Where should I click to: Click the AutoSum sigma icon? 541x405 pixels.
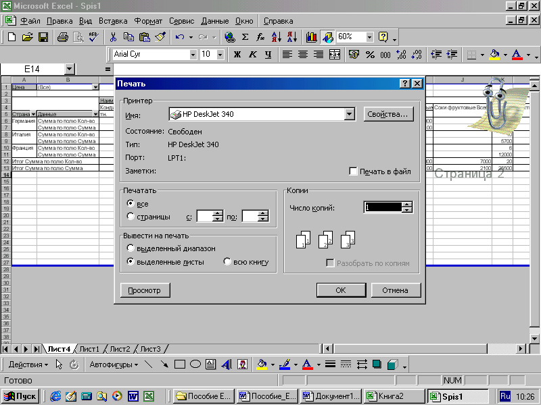(245, 37)
